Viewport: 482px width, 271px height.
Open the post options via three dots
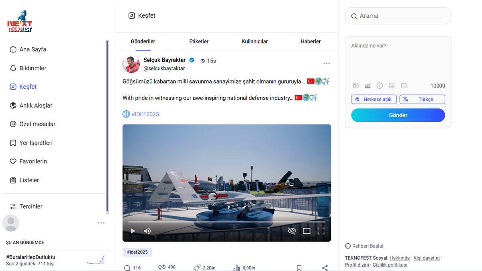tap(327, 63)
